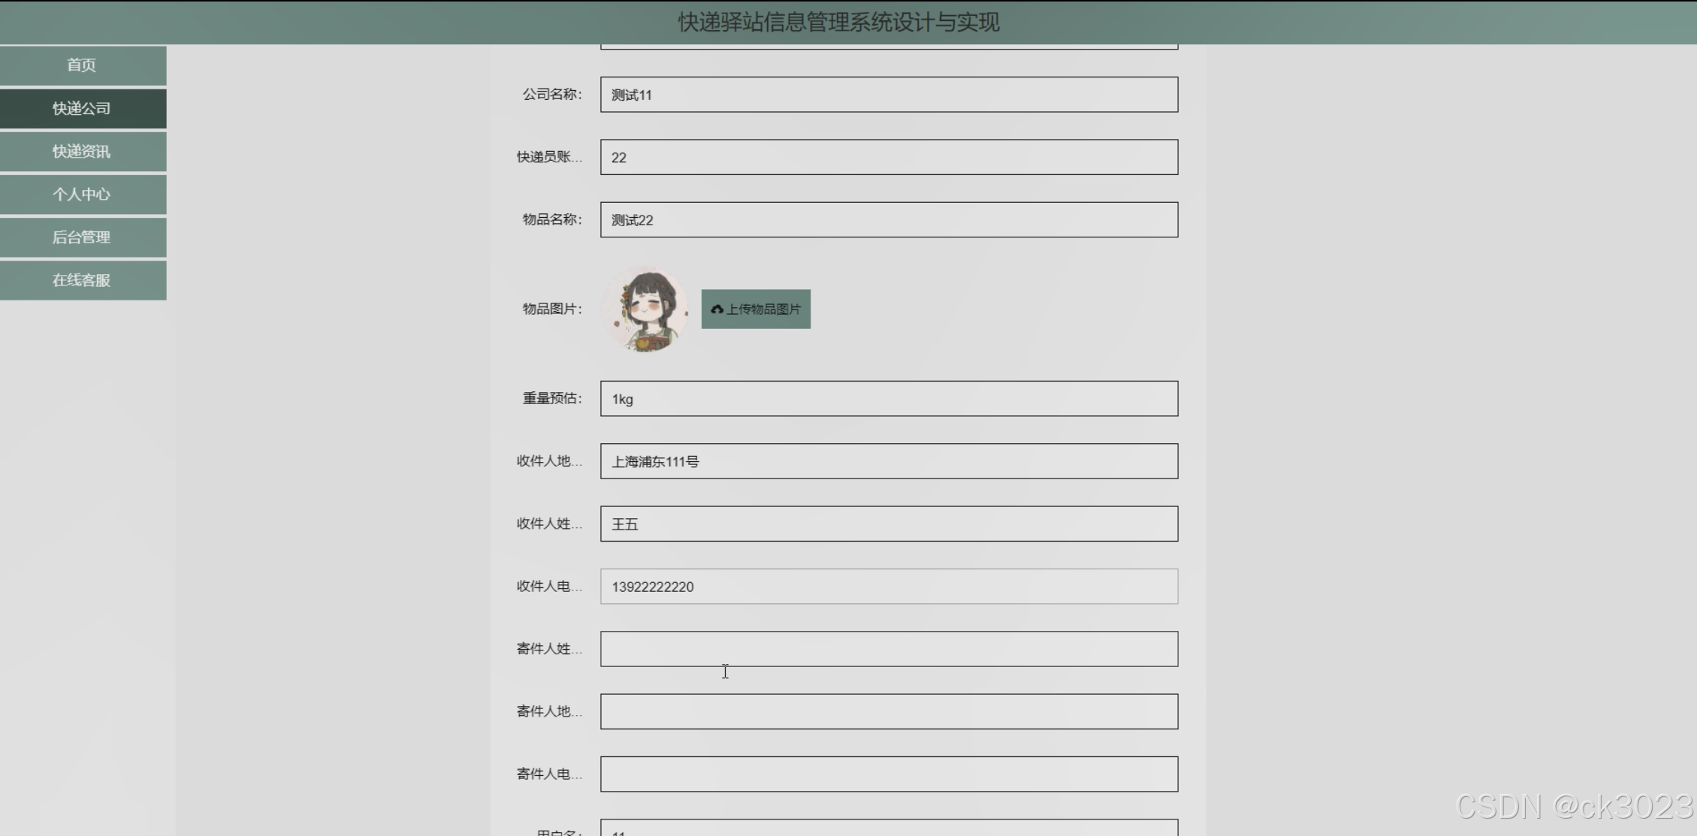
Task: Click the recipient phone field 13922222220
Action: pos(888,587)
